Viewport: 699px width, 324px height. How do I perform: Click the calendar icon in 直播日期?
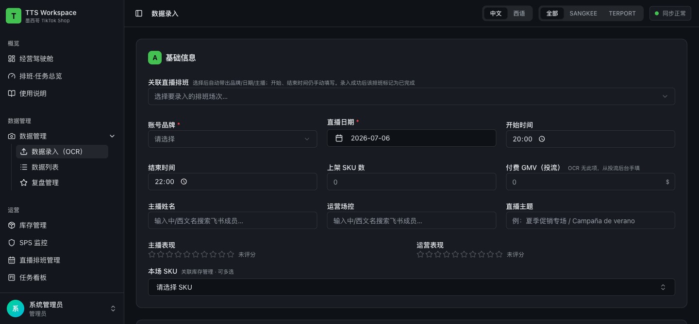[x=339, y=138]
